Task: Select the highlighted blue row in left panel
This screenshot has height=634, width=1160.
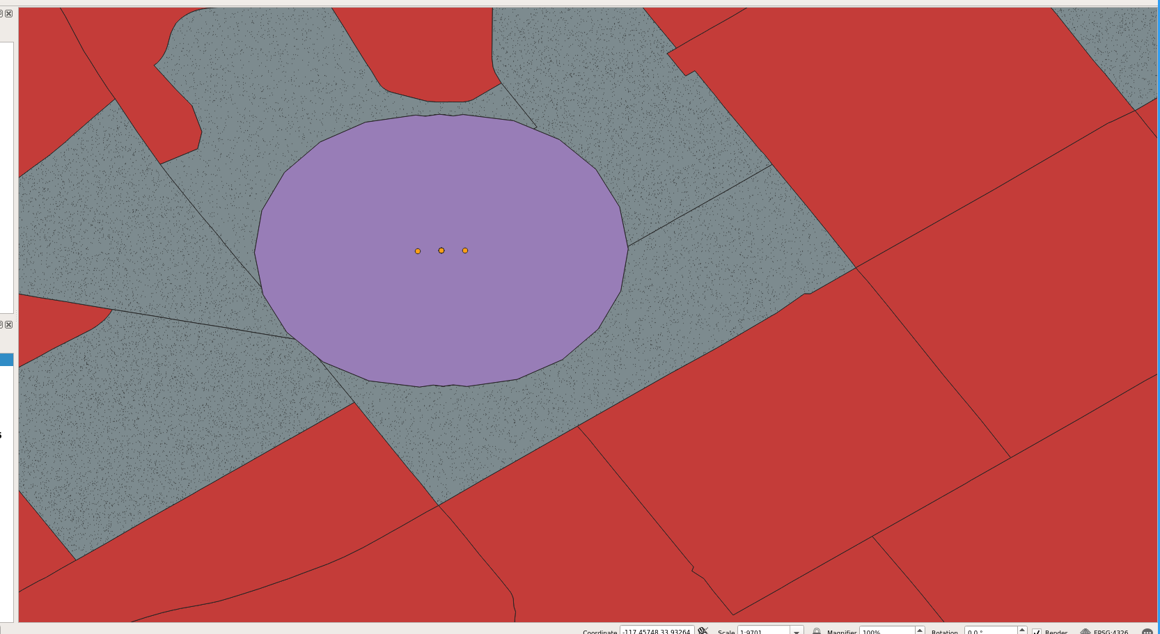Action: click(x=6, y=359)
